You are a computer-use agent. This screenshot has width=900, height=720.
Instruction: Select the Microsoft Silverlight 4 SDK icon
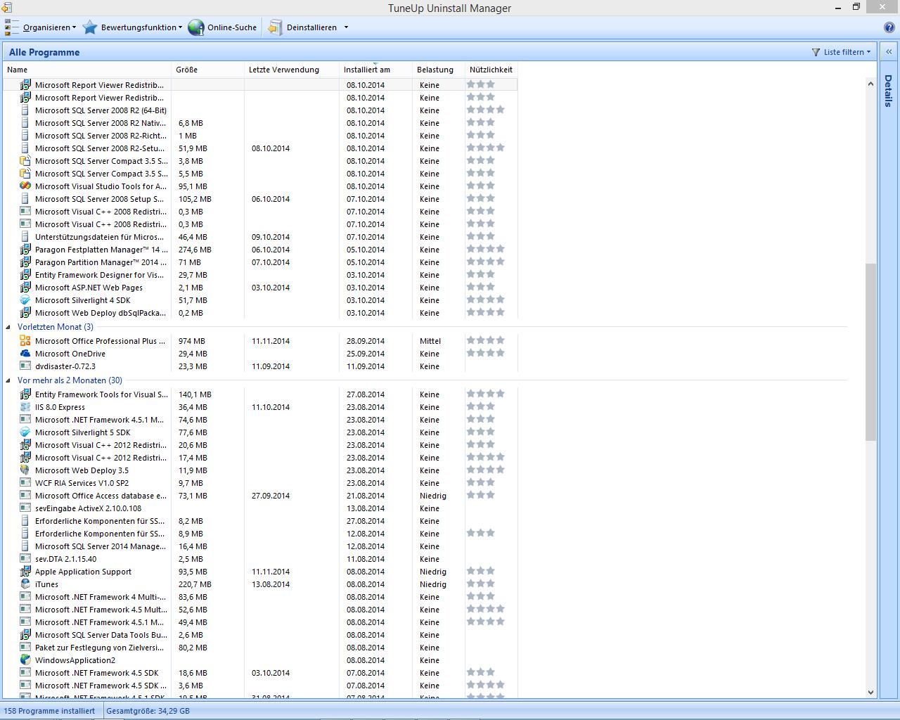click(25, 300)
